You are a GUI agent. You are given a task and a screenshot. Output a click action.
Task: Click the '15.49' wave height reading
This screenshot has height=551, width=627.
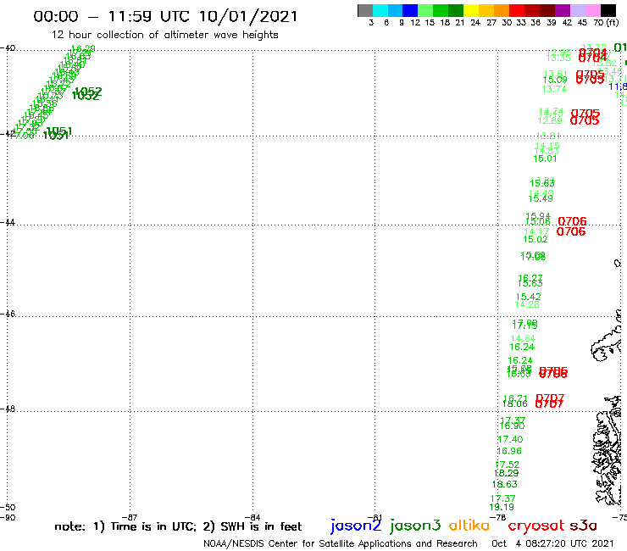click(541, 198)
